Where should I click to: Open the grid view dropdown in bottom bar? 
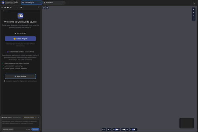(109, 129)
